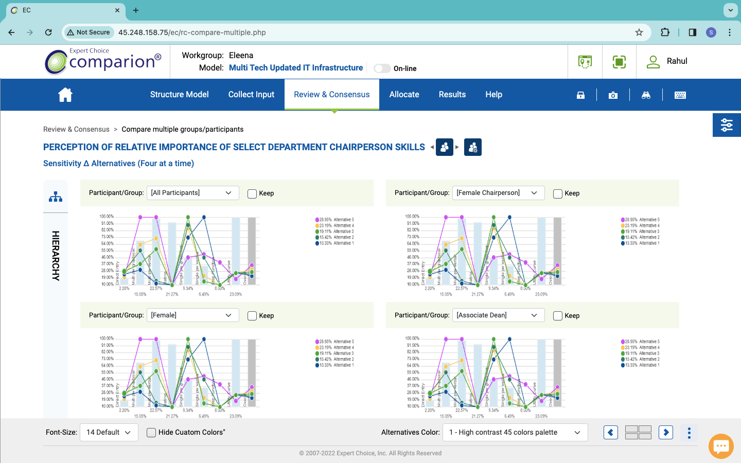Toggle the On-line switch
The width and height of the screenshot is (741, 463).
coord(382,68)
